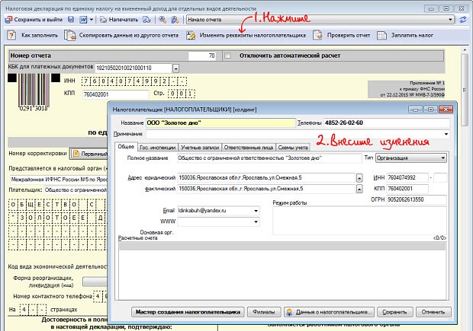Viewport: 473px width, 331px height.
Task: Click the Расчетные счета list header row
Action: point(282,246)
